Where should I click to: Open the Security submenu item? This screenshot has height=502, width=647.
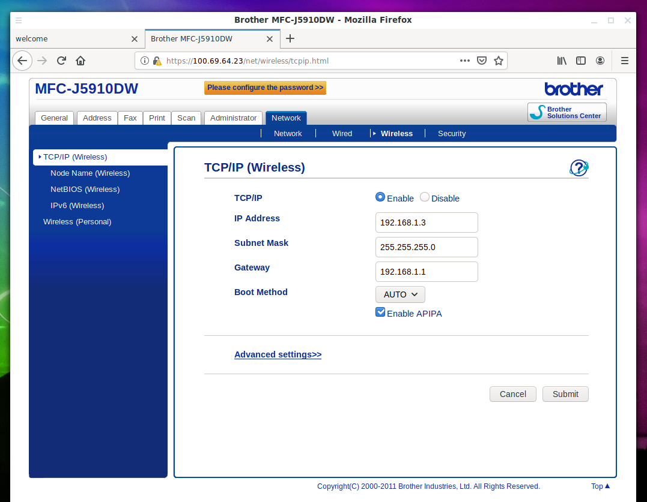click(451, 134)
